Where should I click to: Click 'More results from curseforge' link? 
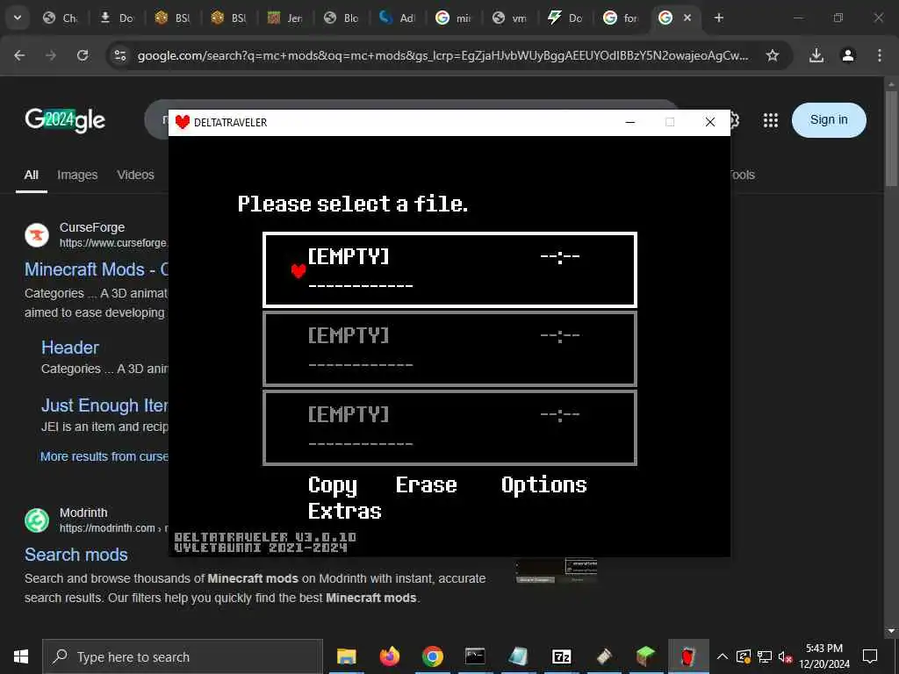point(104,456)
